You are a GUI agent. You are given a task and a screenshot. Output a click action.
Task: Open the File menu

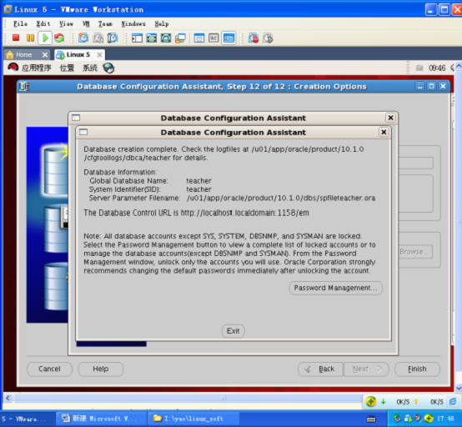20,24
